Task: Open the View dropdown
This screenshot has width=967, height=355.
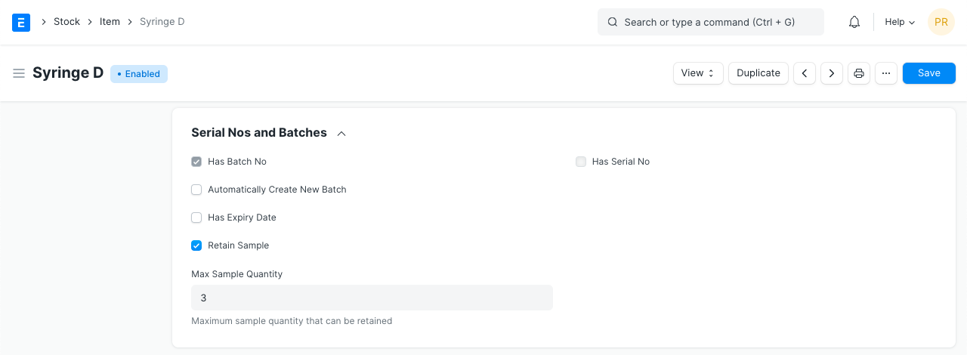Action: (698, 73)
